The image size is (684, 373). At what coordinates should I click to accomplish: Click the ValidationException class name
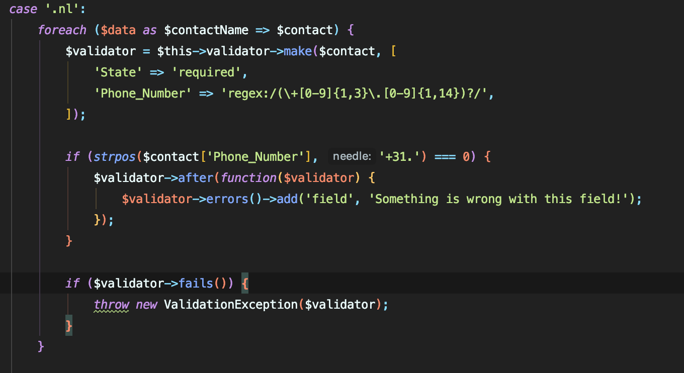point(231,305)
